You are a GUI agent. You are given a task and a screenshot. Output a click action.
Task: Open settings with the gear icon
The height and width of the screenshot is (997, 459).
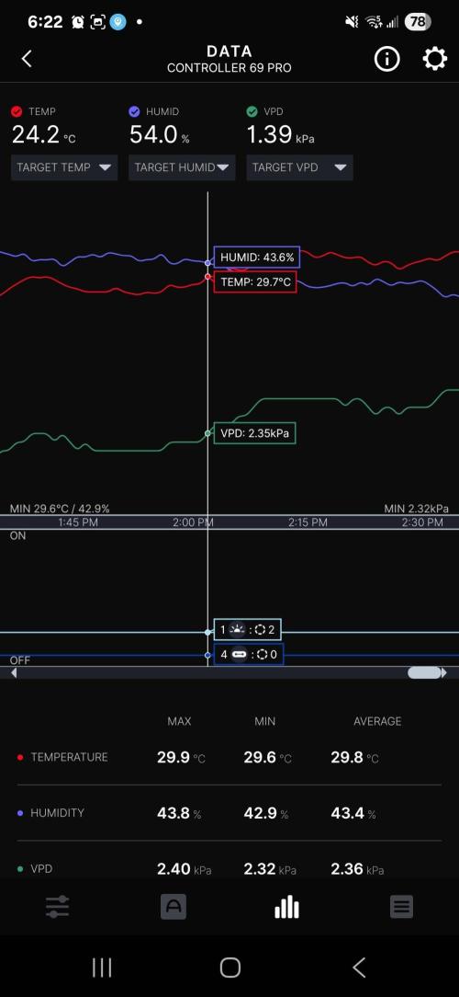[435, 59]
